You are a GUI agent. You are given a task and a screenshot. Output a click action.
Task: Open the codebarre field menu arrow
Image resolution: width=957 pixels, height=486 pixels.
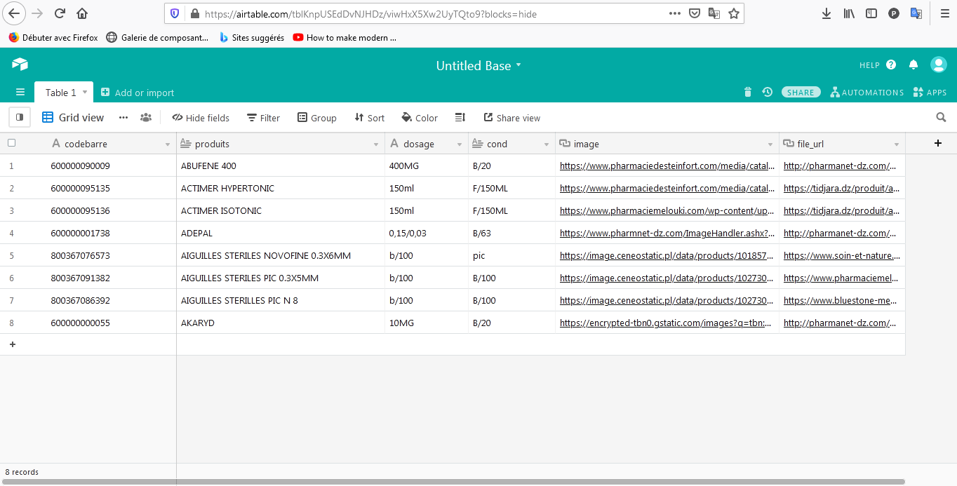pyautogui.click(x=168, y=144)
